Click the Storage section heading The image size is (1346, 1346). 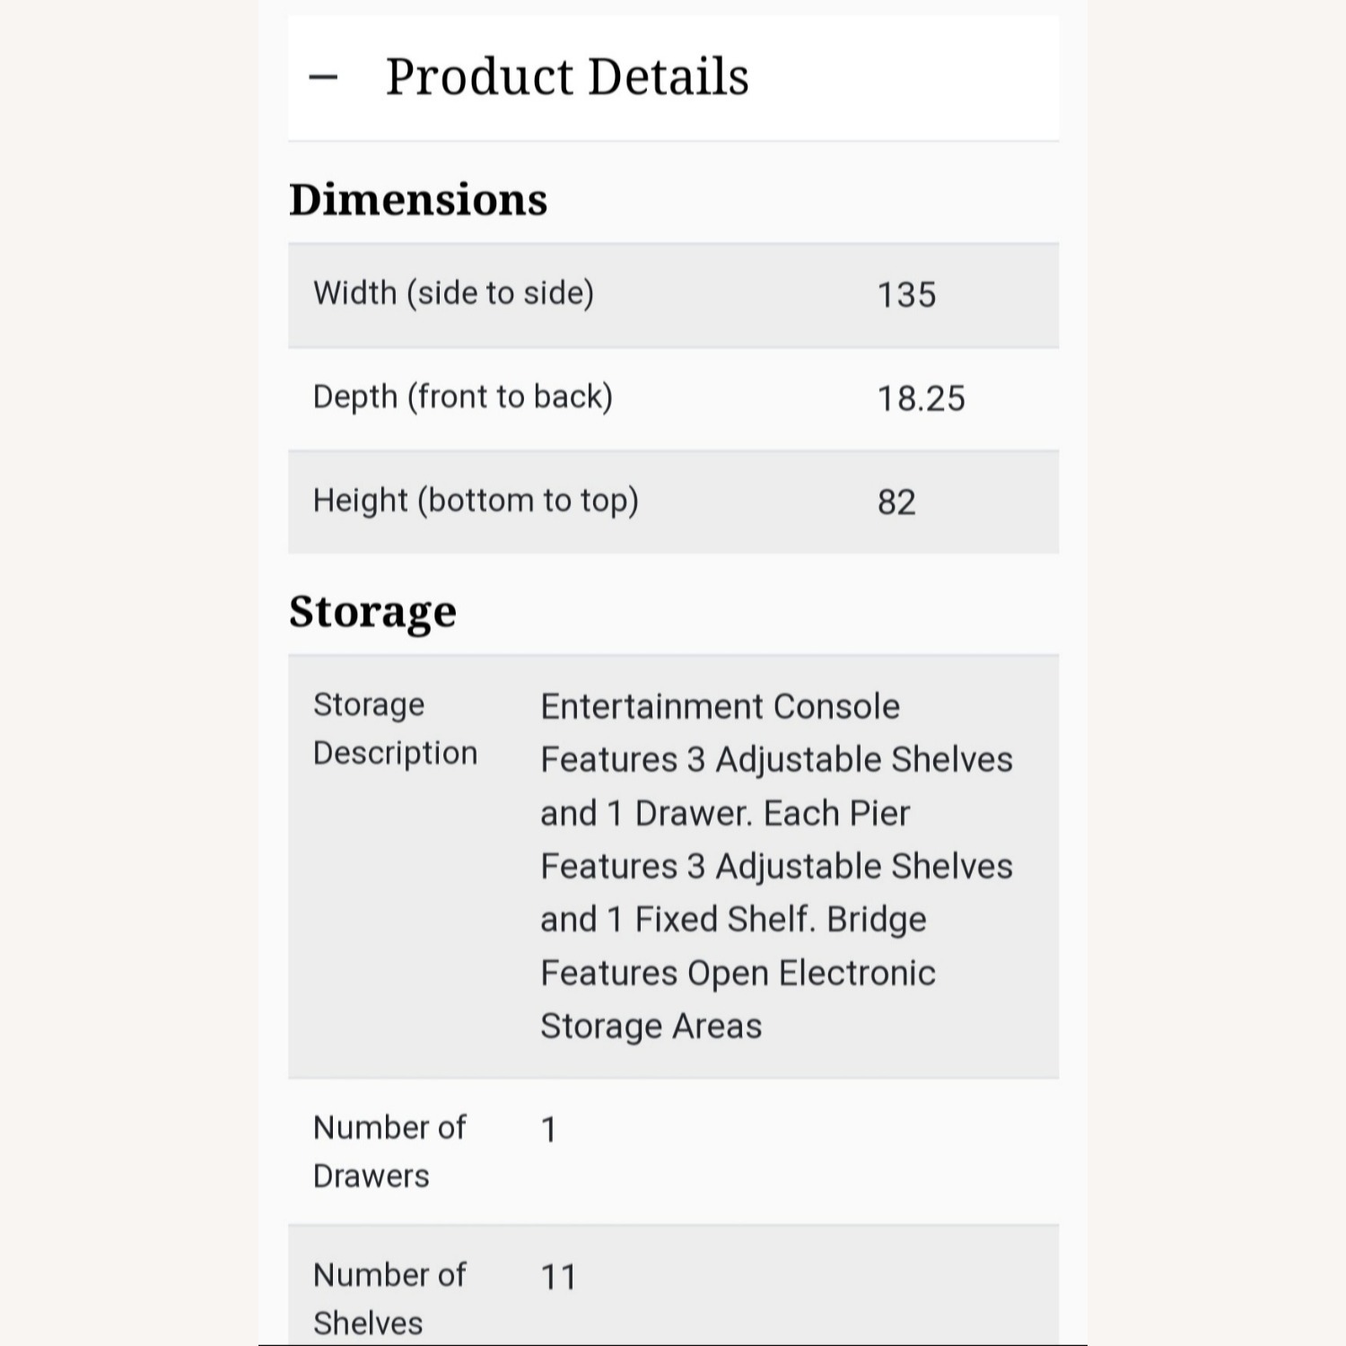click(x=372, y=612)
